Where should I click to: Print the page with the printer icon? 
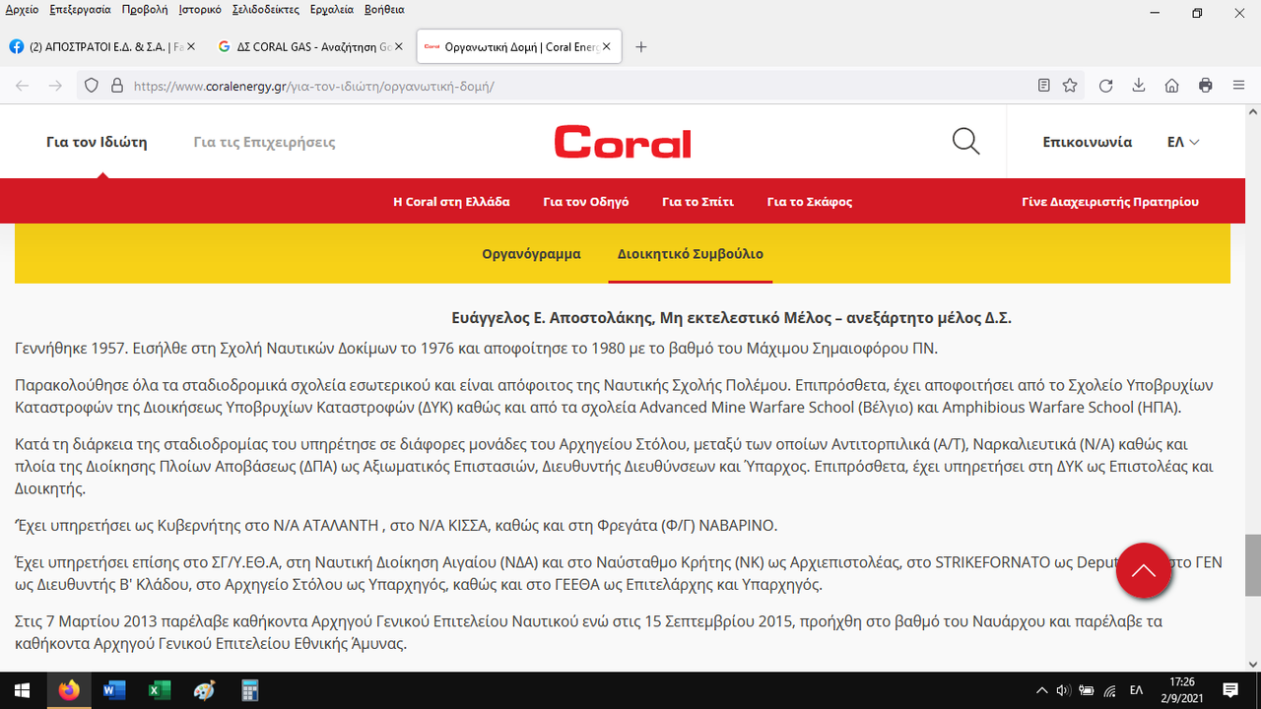point(1205,86)
